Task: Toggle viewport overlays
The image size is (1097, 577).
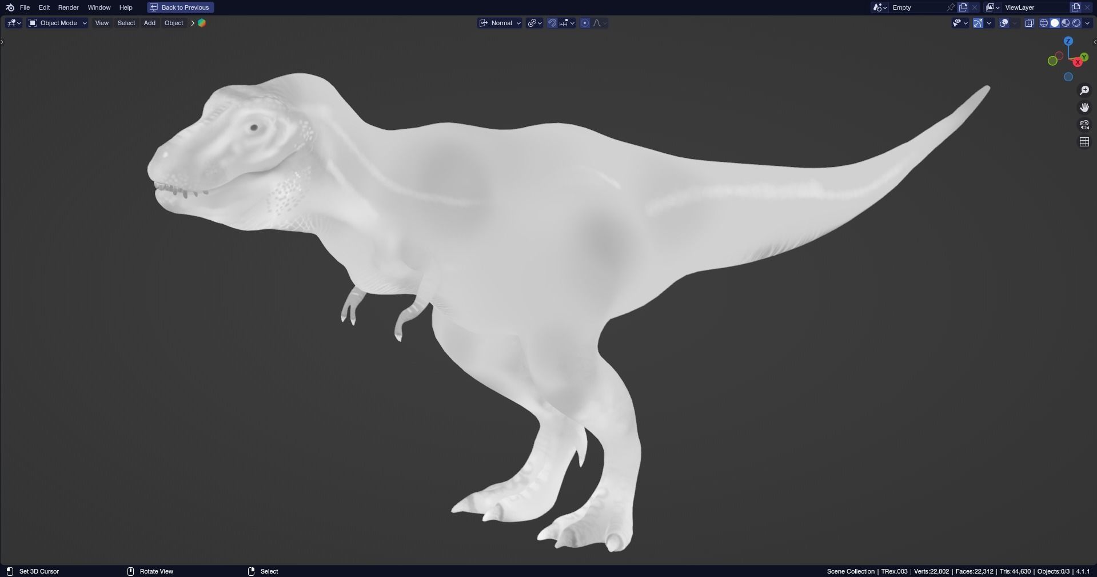Action: [x=1004, y=23]
